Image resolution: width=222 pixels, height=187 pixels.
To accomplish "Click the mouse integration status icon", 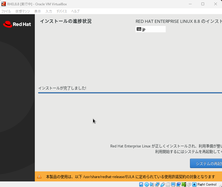I will pyautogui.click(x=189, y=184).
